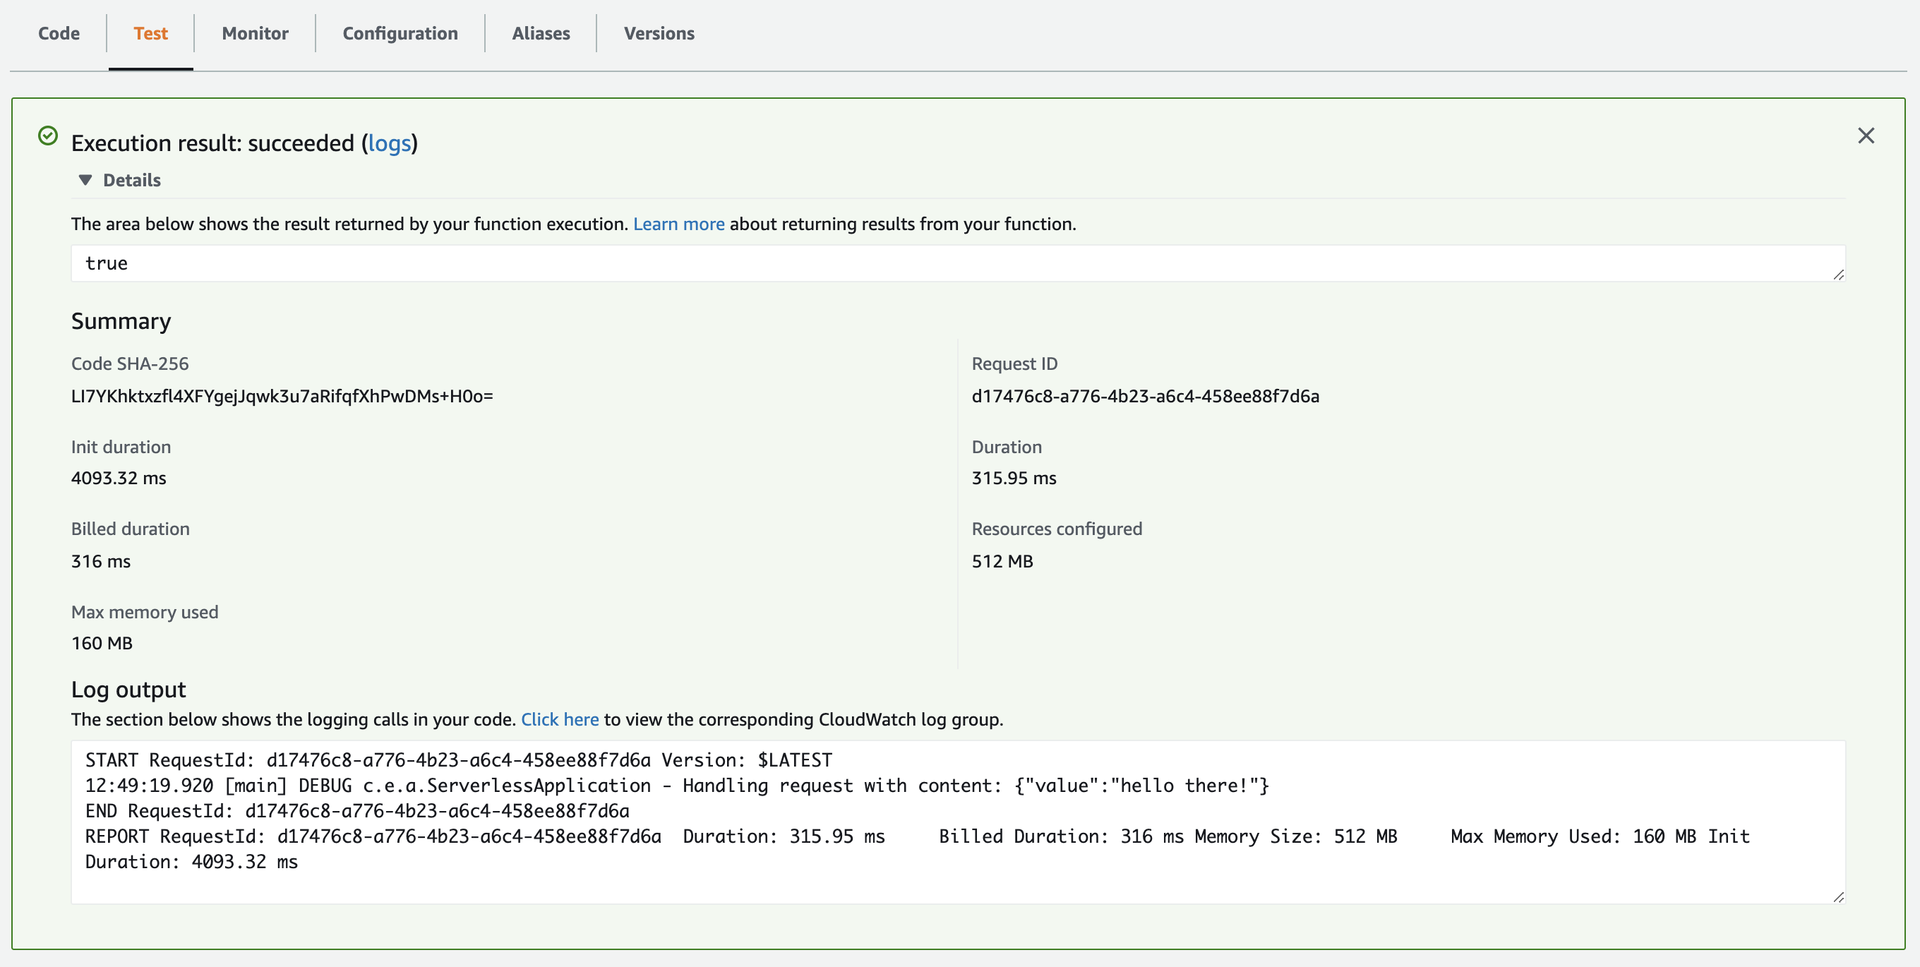Click inside the result box showing true
Screen dimensions: 1920x967
[x=894, y=263]
